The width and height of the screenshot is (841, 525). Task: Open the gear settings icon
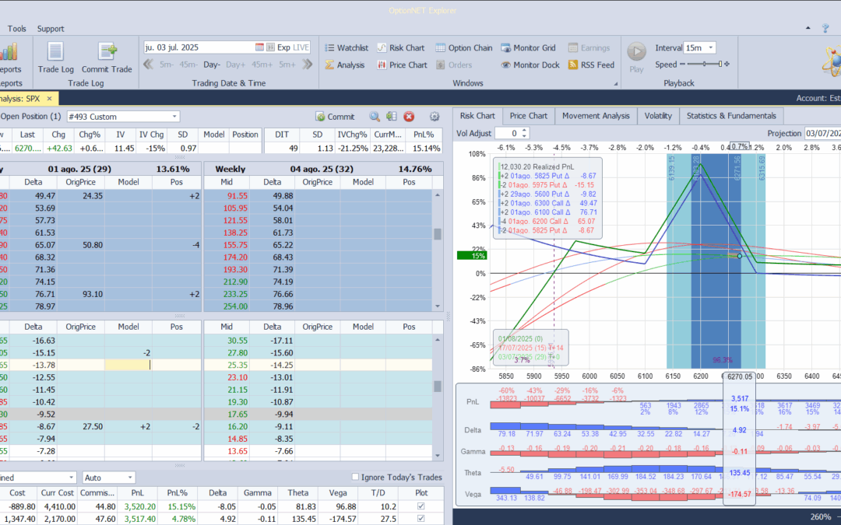(435, 116)
